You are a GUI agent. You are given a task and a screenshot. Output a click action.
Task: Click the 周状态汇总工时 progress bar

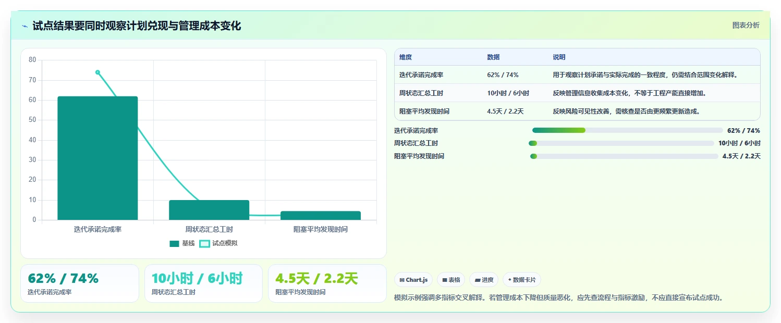point(621,143)
